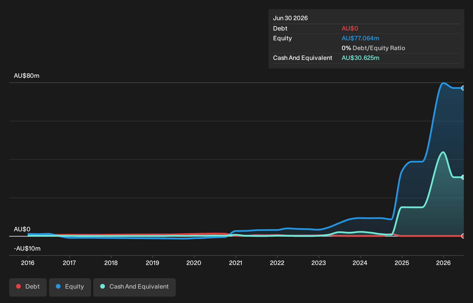Click the 2016 x-axis label
Viewport: 473px width, 303px height.
pos(28,263)
